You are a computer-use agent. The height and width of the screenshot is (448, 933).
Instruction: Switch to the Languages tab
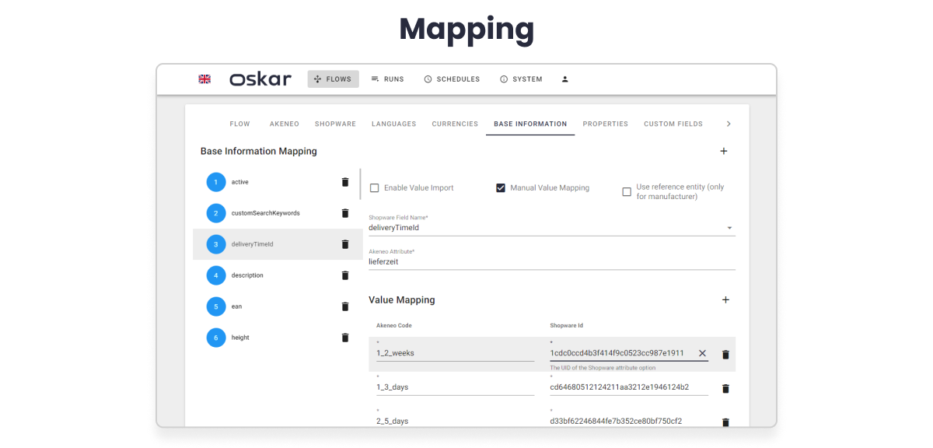[394, 124]
